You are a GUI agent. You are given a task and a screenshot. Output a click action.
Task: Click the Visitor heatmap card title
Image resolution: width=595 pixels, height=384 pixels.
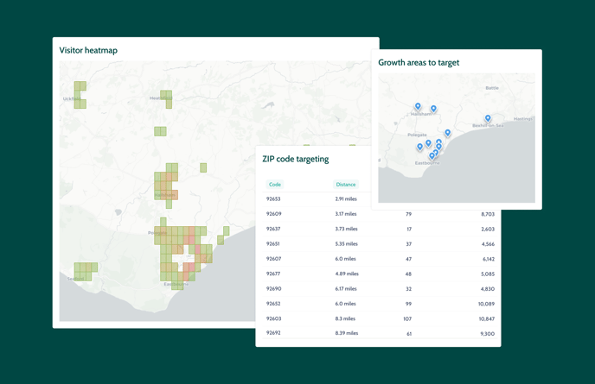click(88, 50)
